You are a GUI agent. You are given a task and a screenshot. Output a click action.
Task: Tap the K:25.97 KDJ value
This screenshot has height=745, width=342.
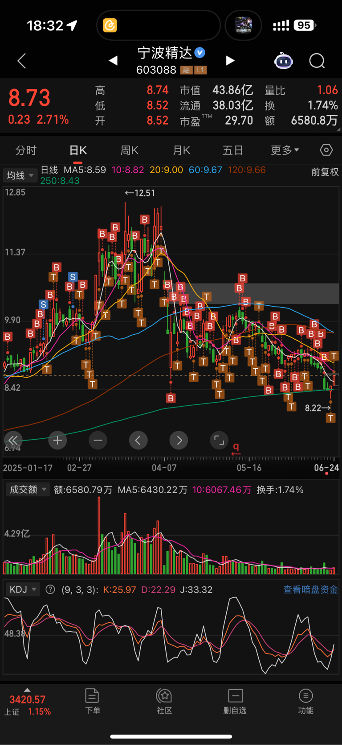119,589
